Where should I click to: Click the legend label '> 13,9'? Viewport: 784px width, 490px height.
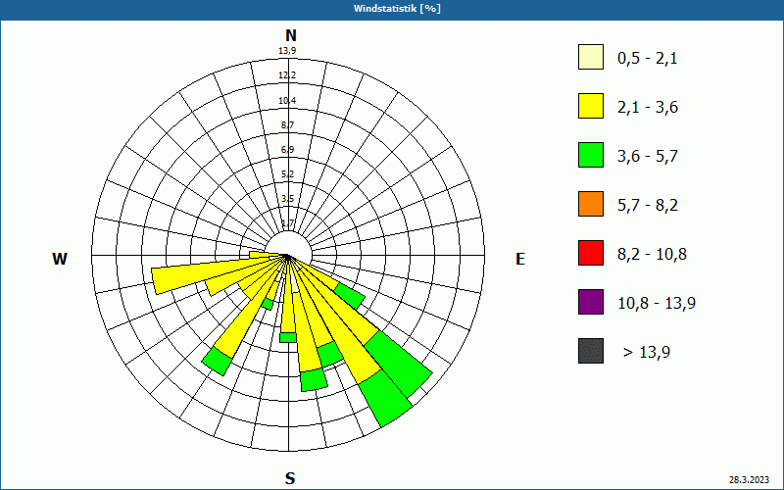(x=647, y=353)
